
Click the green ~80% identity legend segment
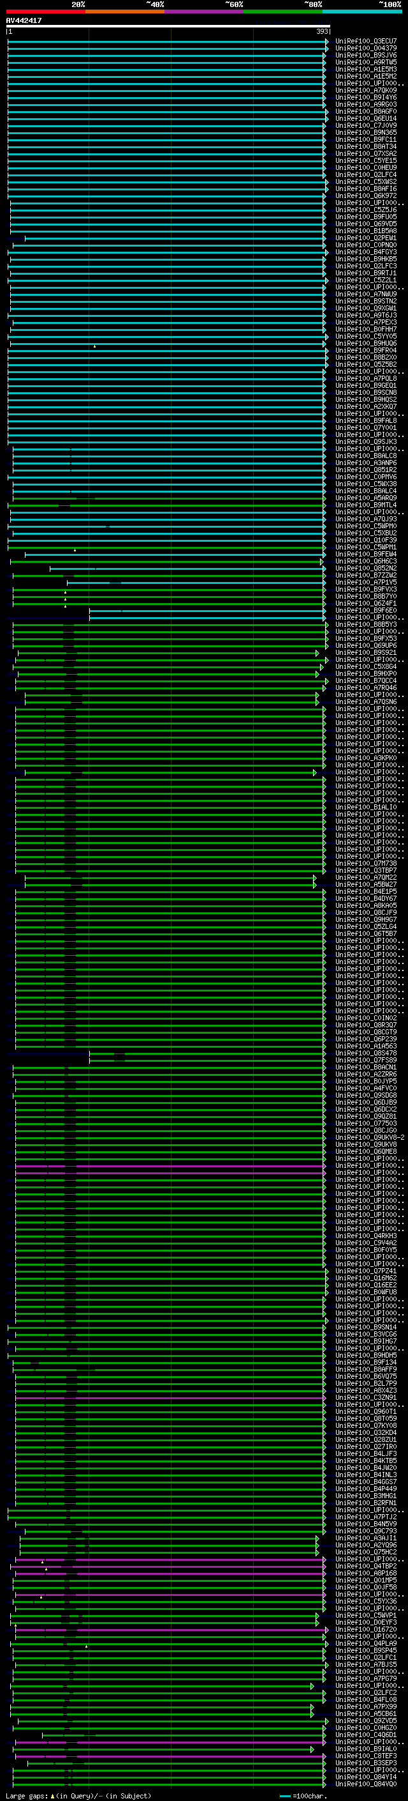pos(283,11)
